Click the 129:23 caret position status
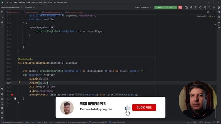Screen dimensions: 221x124 click(189, 122)
